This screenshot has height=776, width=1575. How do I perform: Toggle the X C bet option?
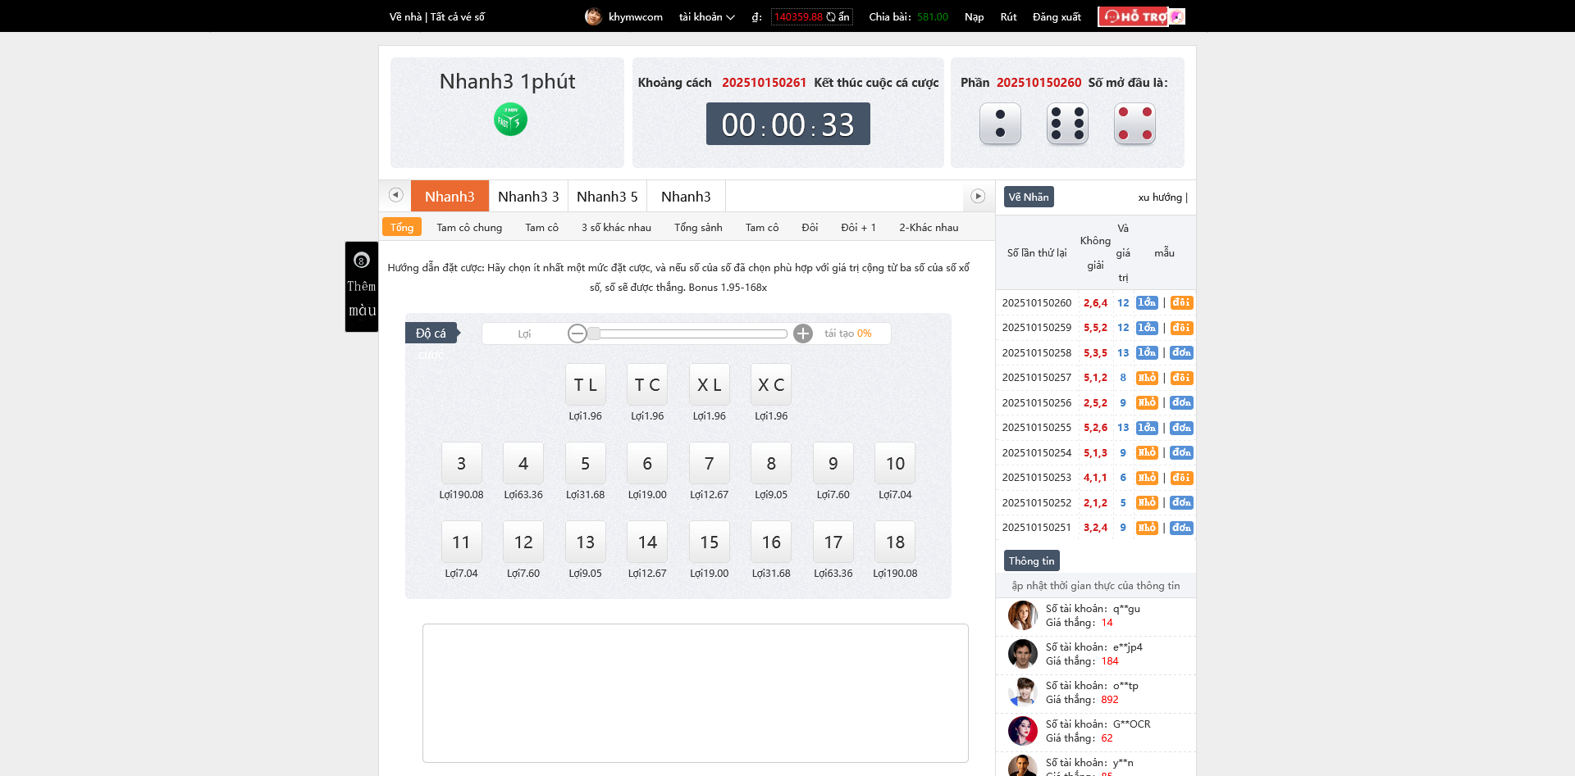coord(771,385)
